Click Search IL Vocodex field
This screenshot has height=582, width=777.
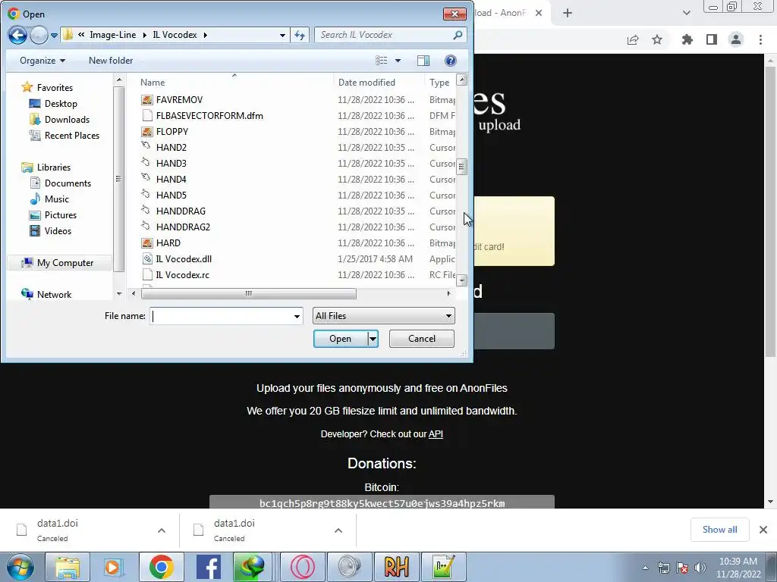(384, 35)
